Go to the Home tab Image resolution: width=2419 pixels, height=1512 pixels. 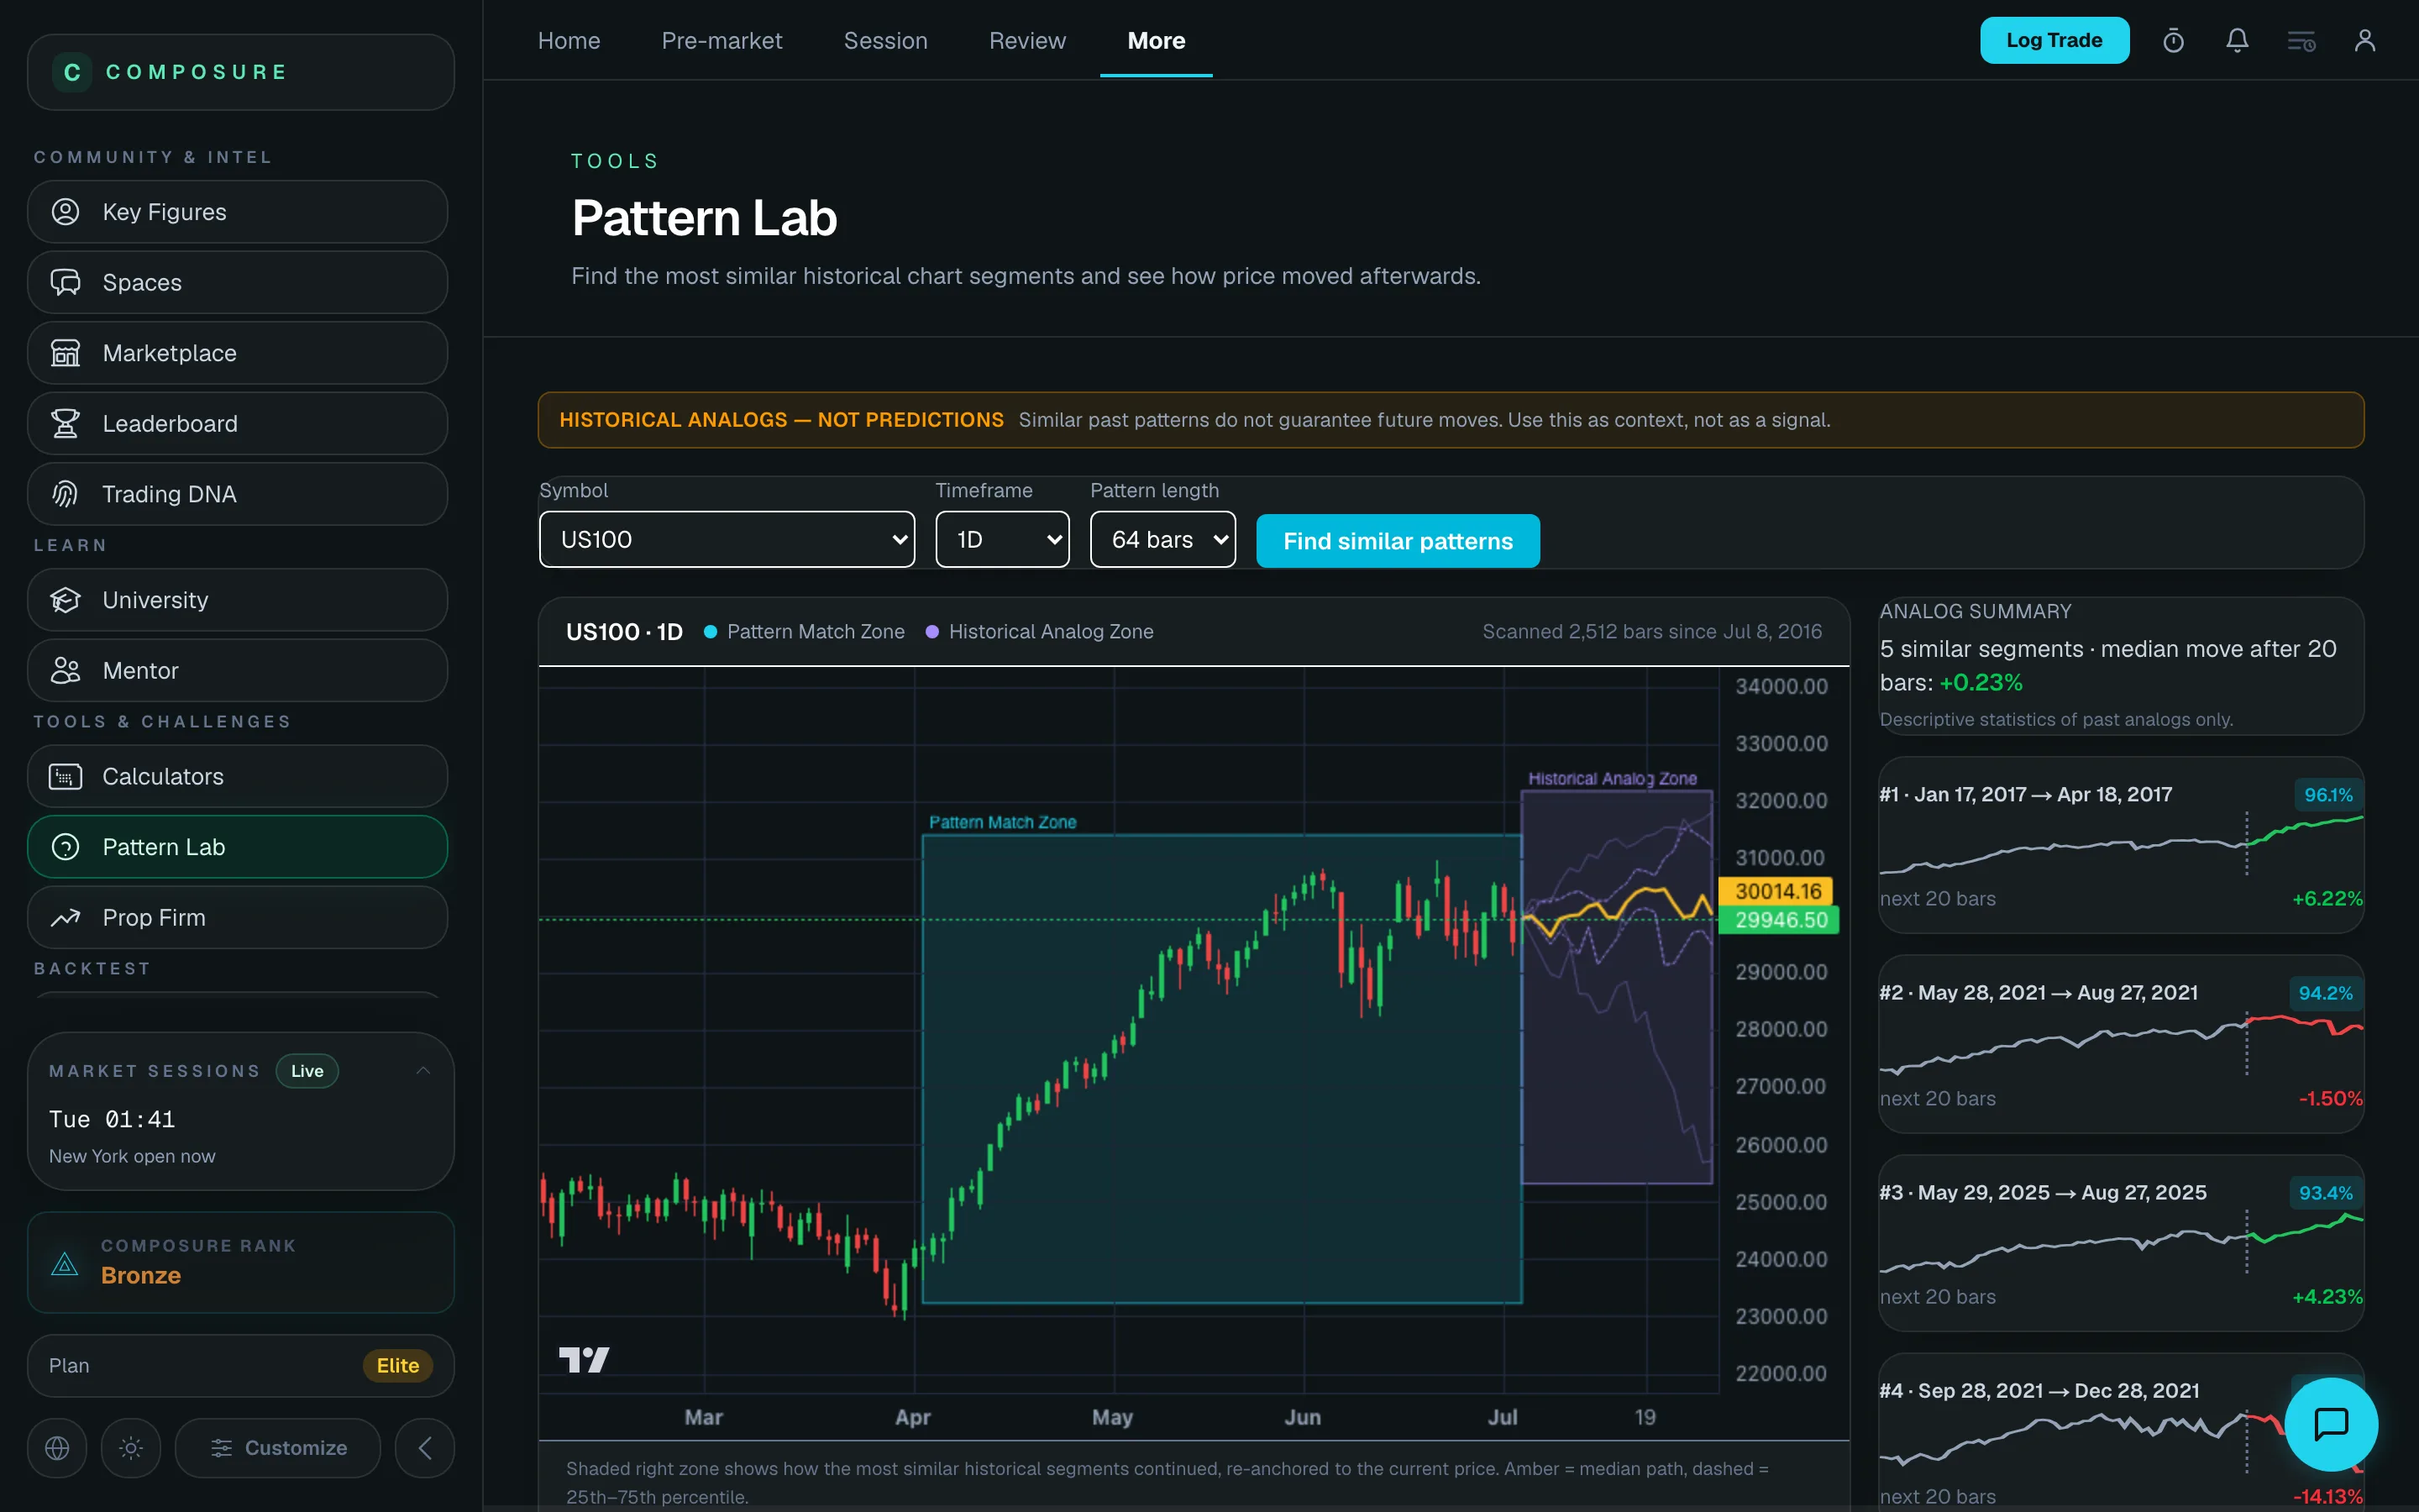[569, 41]
